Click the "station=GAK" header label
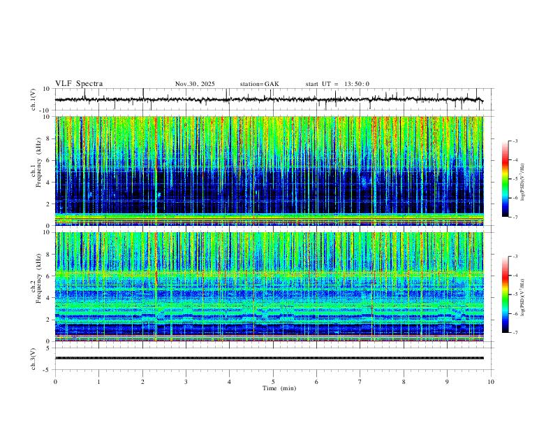553x428 pixels. (x=259, y=84)
